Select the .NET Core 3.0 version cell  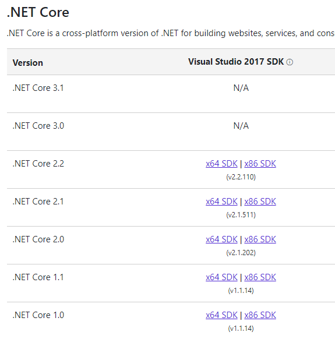pyautogui.click(x=38, y=126)
